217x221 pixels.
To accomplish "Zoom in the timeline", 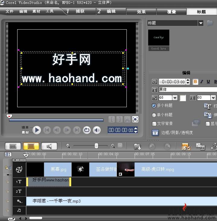I will click(113, 146).
